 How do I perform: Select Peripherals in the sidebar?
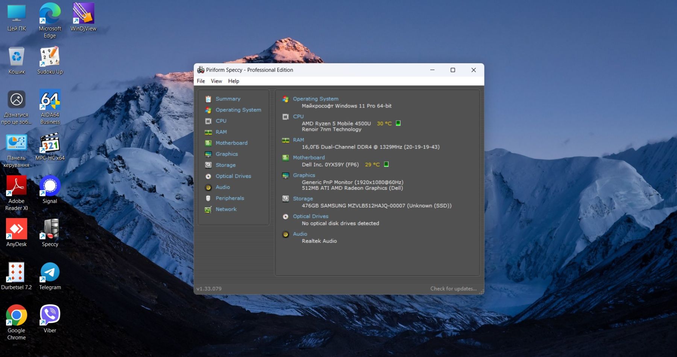click(x=230, y=198)
